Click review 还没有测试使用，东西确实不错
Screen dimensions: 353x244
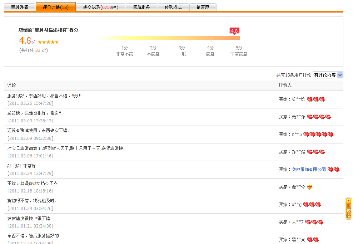click(38, 131)
